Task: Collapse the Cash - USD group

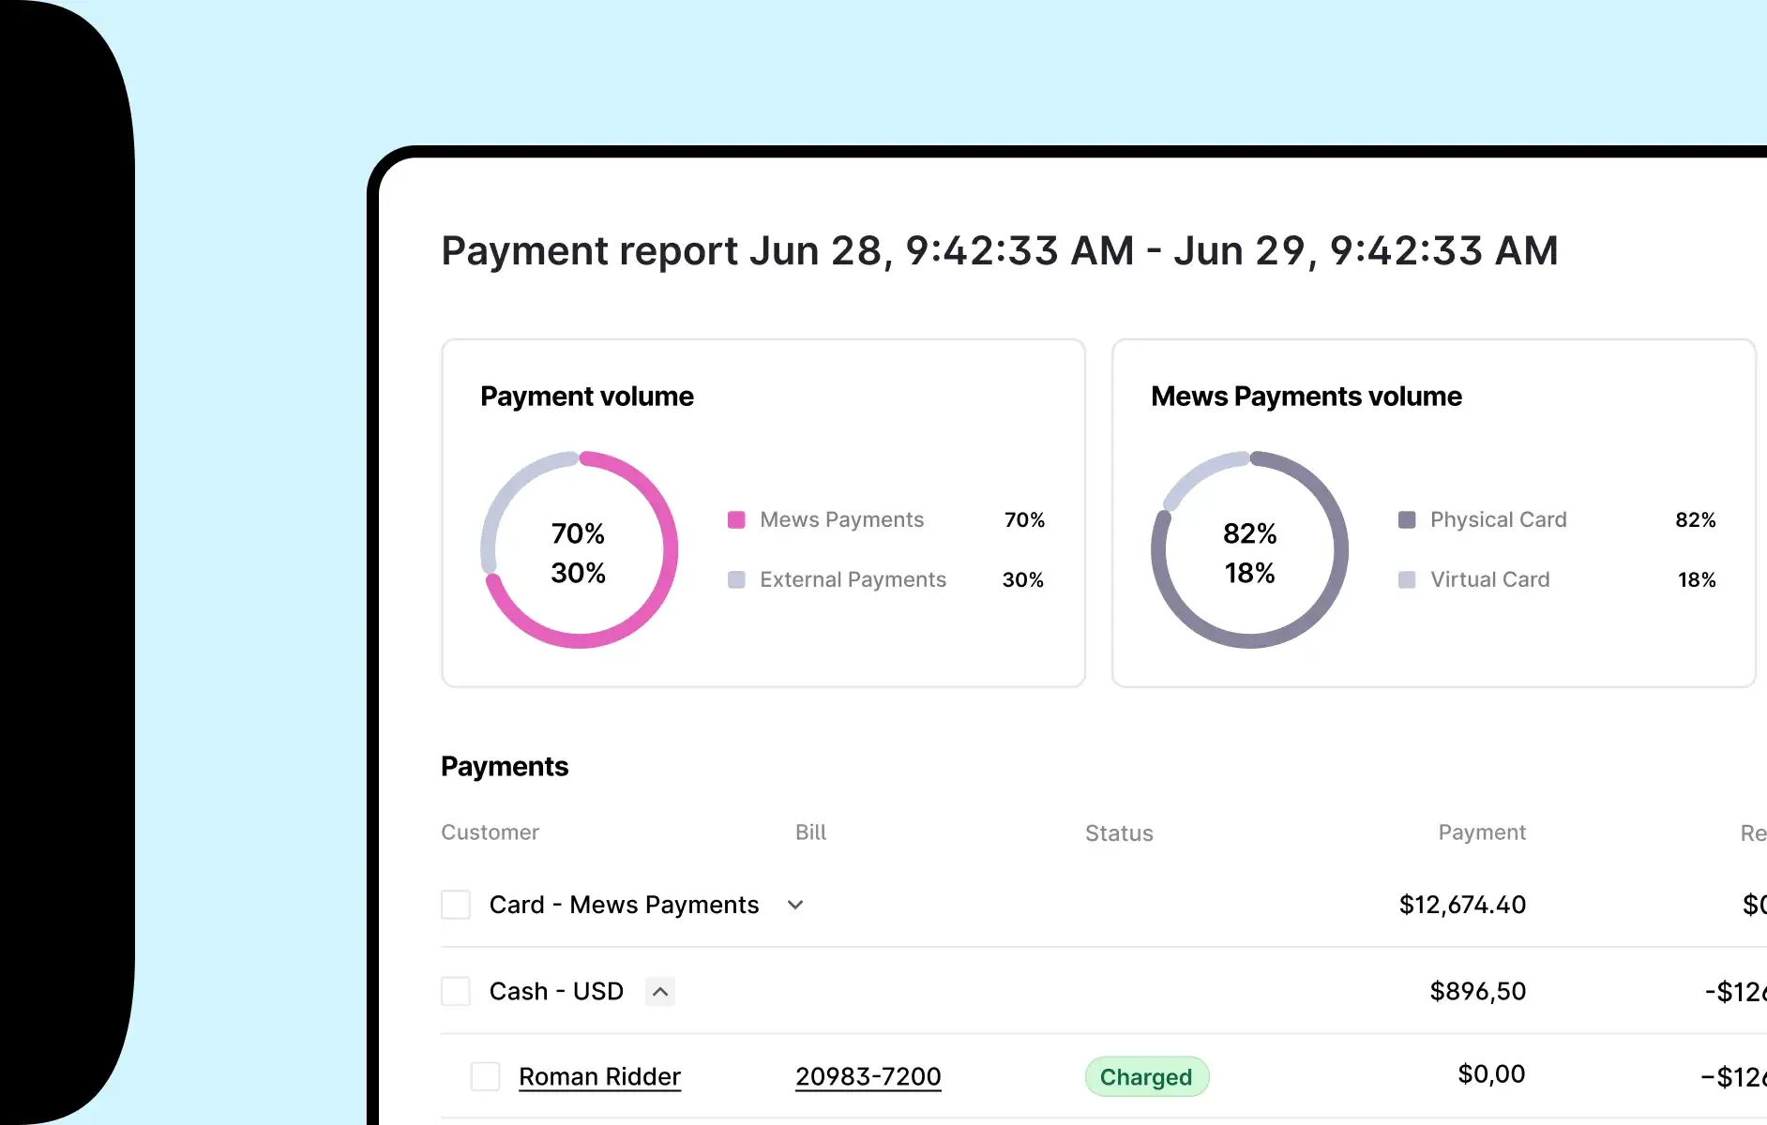Action: tap(660, 991)
